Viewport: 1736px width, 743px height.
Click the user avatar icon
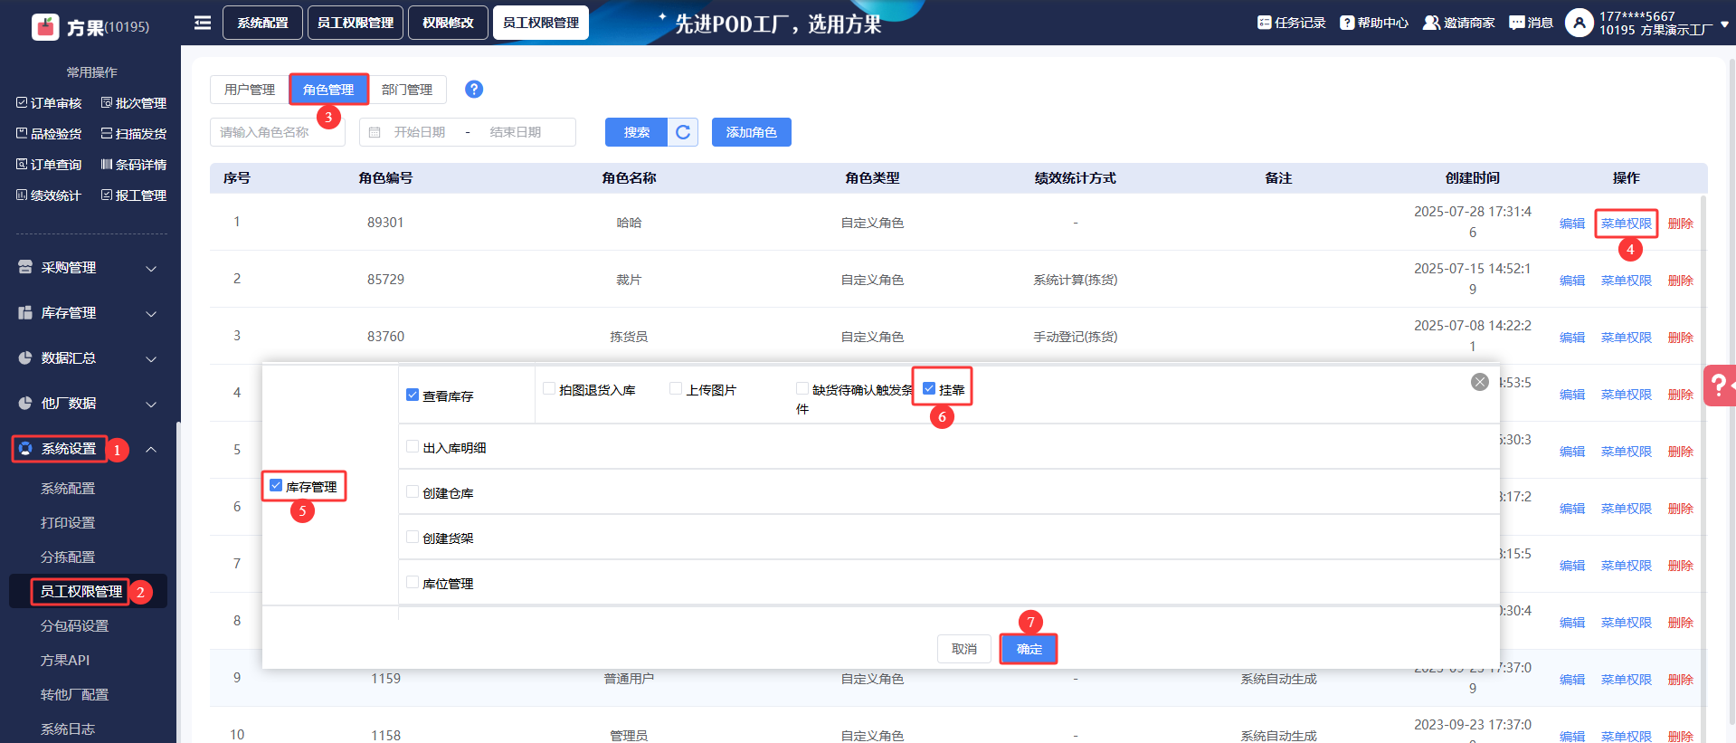click(1579, 23)
